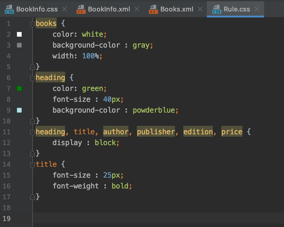Click 'font-size' property on line 15

click(71, 175)
